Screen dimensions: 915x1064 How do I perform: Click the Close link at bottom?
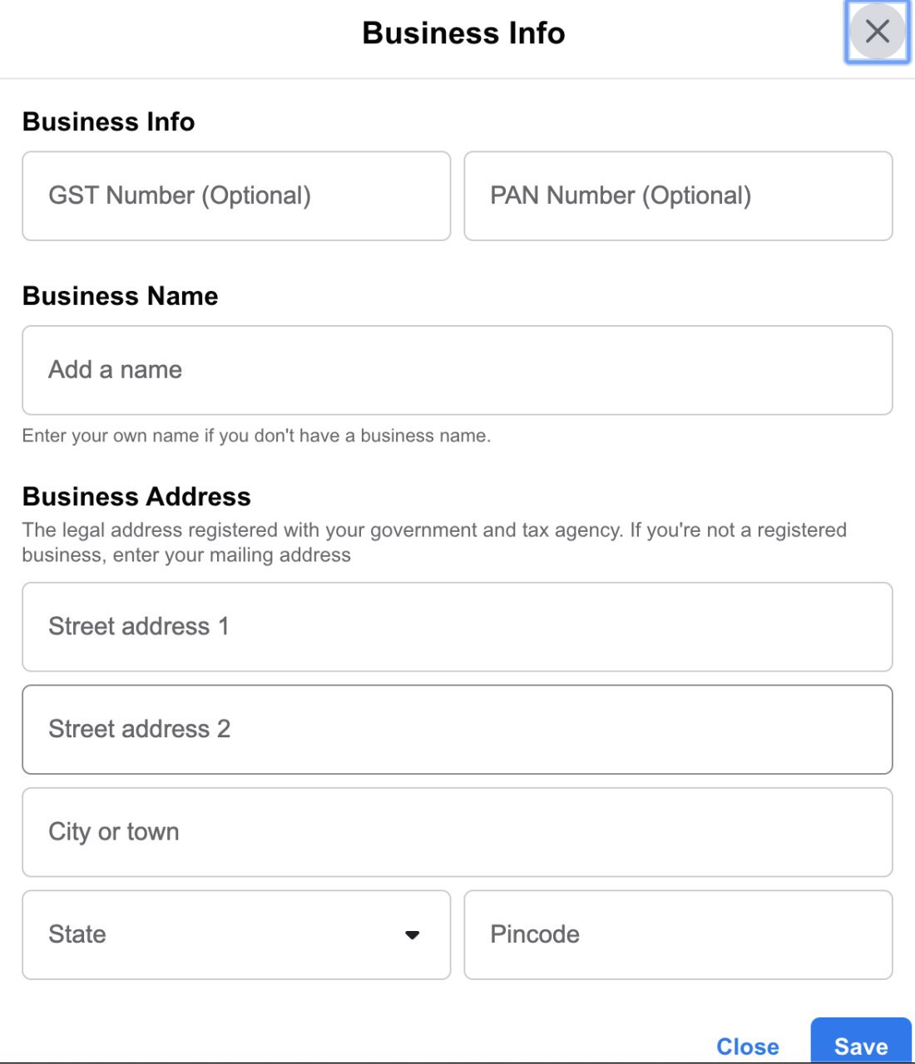748,1047
